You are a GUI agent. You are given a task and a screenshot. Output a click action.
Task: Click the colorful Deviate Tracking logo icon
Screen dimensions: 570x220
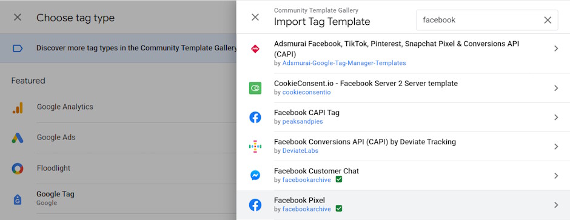coord(255,146)
